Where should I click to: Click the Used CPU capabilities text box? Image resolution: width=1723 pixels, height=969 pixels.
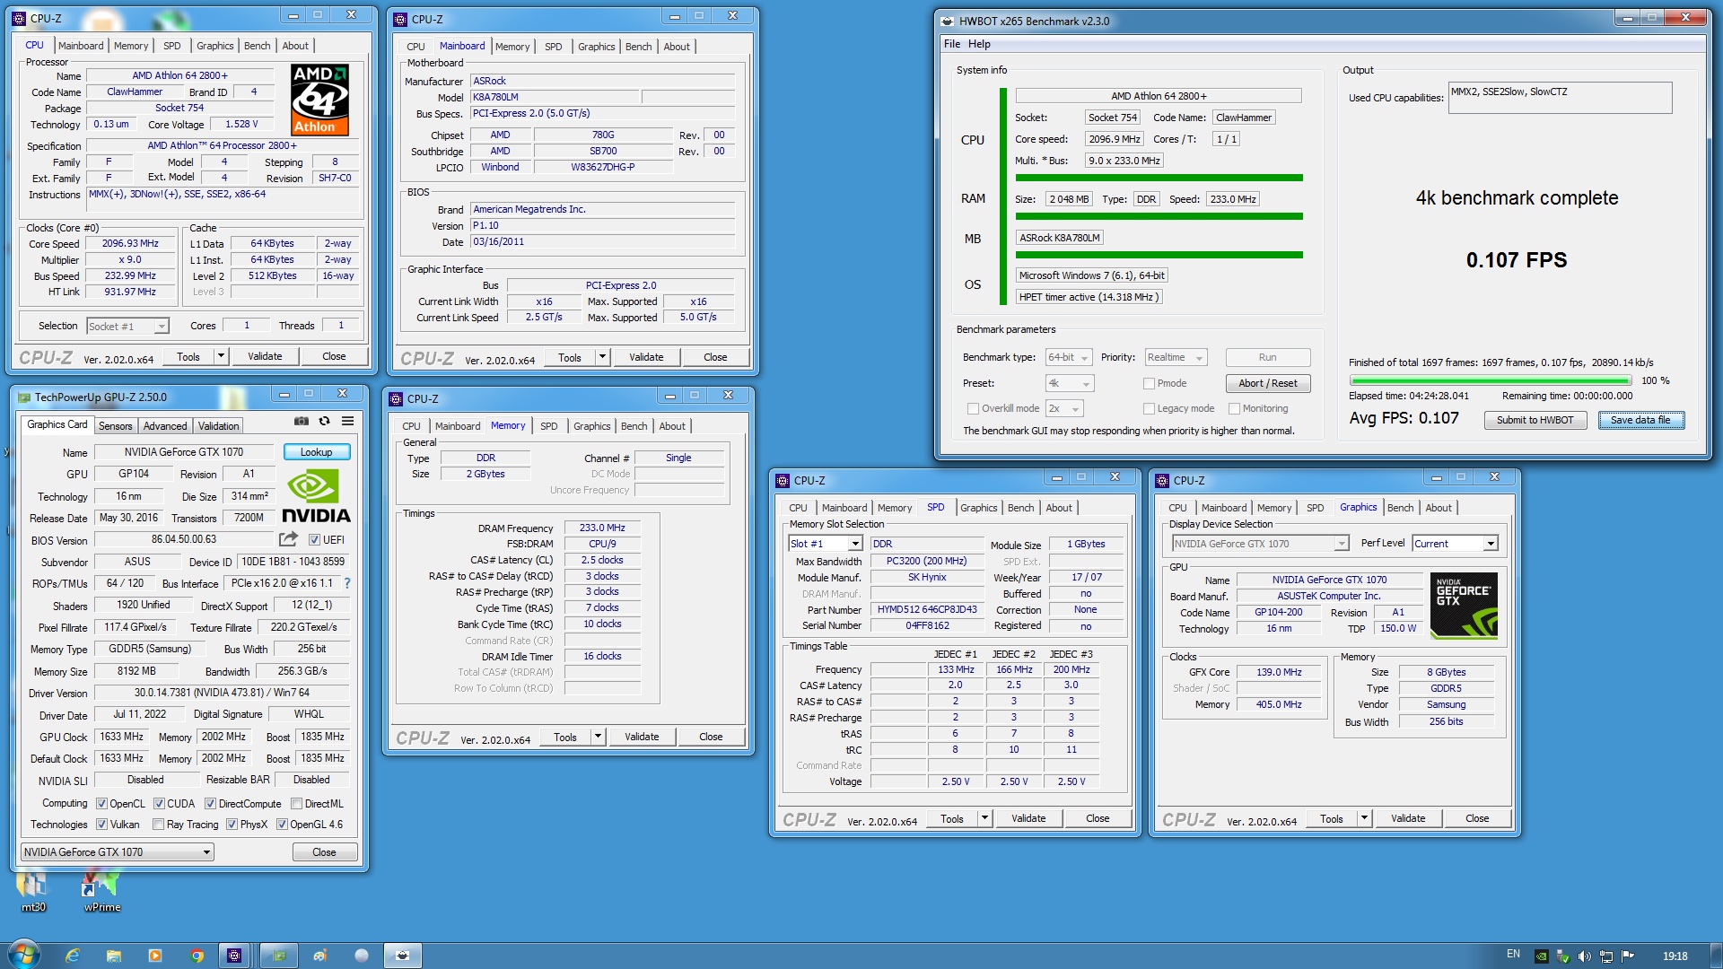(x=1560, y=98)
